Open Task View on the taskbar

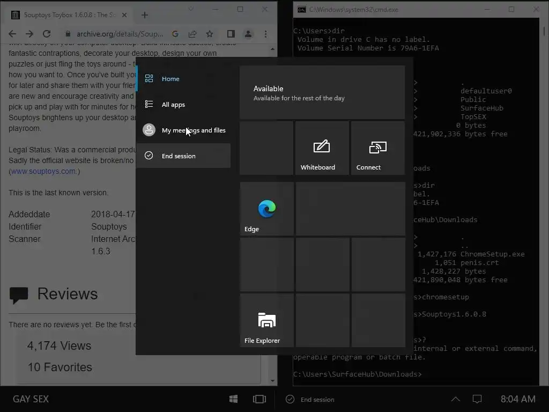pyautogui.click(x=259, y=399)
